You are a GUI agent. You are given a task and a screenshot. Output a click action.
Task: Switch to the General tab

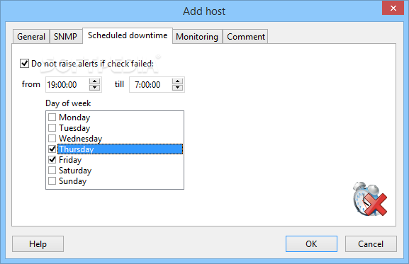pos(31,36)
